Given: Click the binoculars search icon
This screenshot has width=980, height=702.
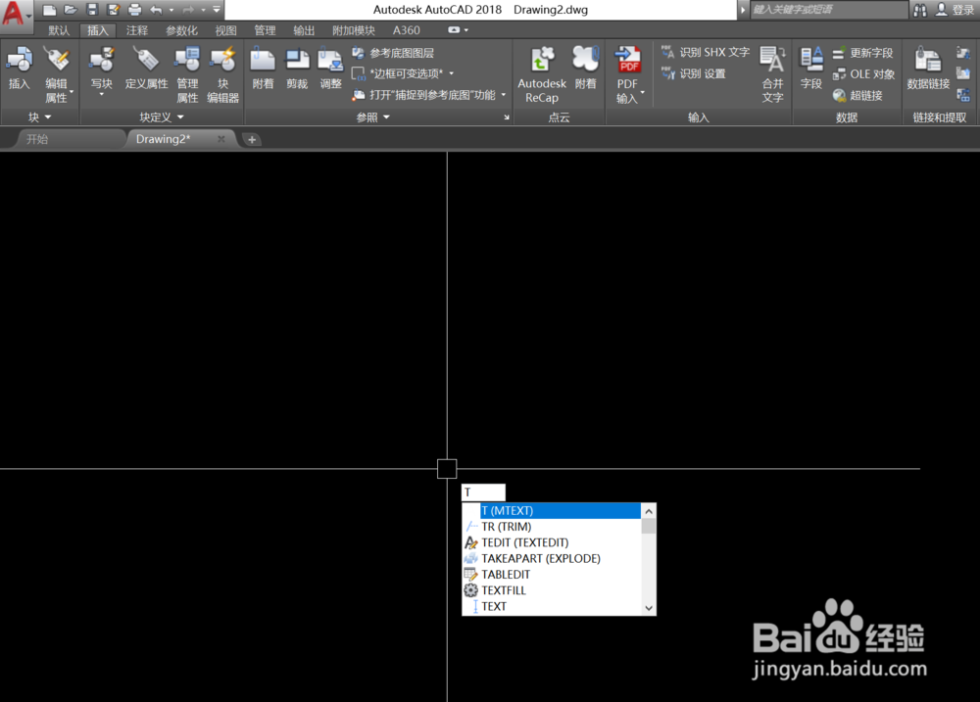Looking at the screenshot, I should click(x=920, y=10).
